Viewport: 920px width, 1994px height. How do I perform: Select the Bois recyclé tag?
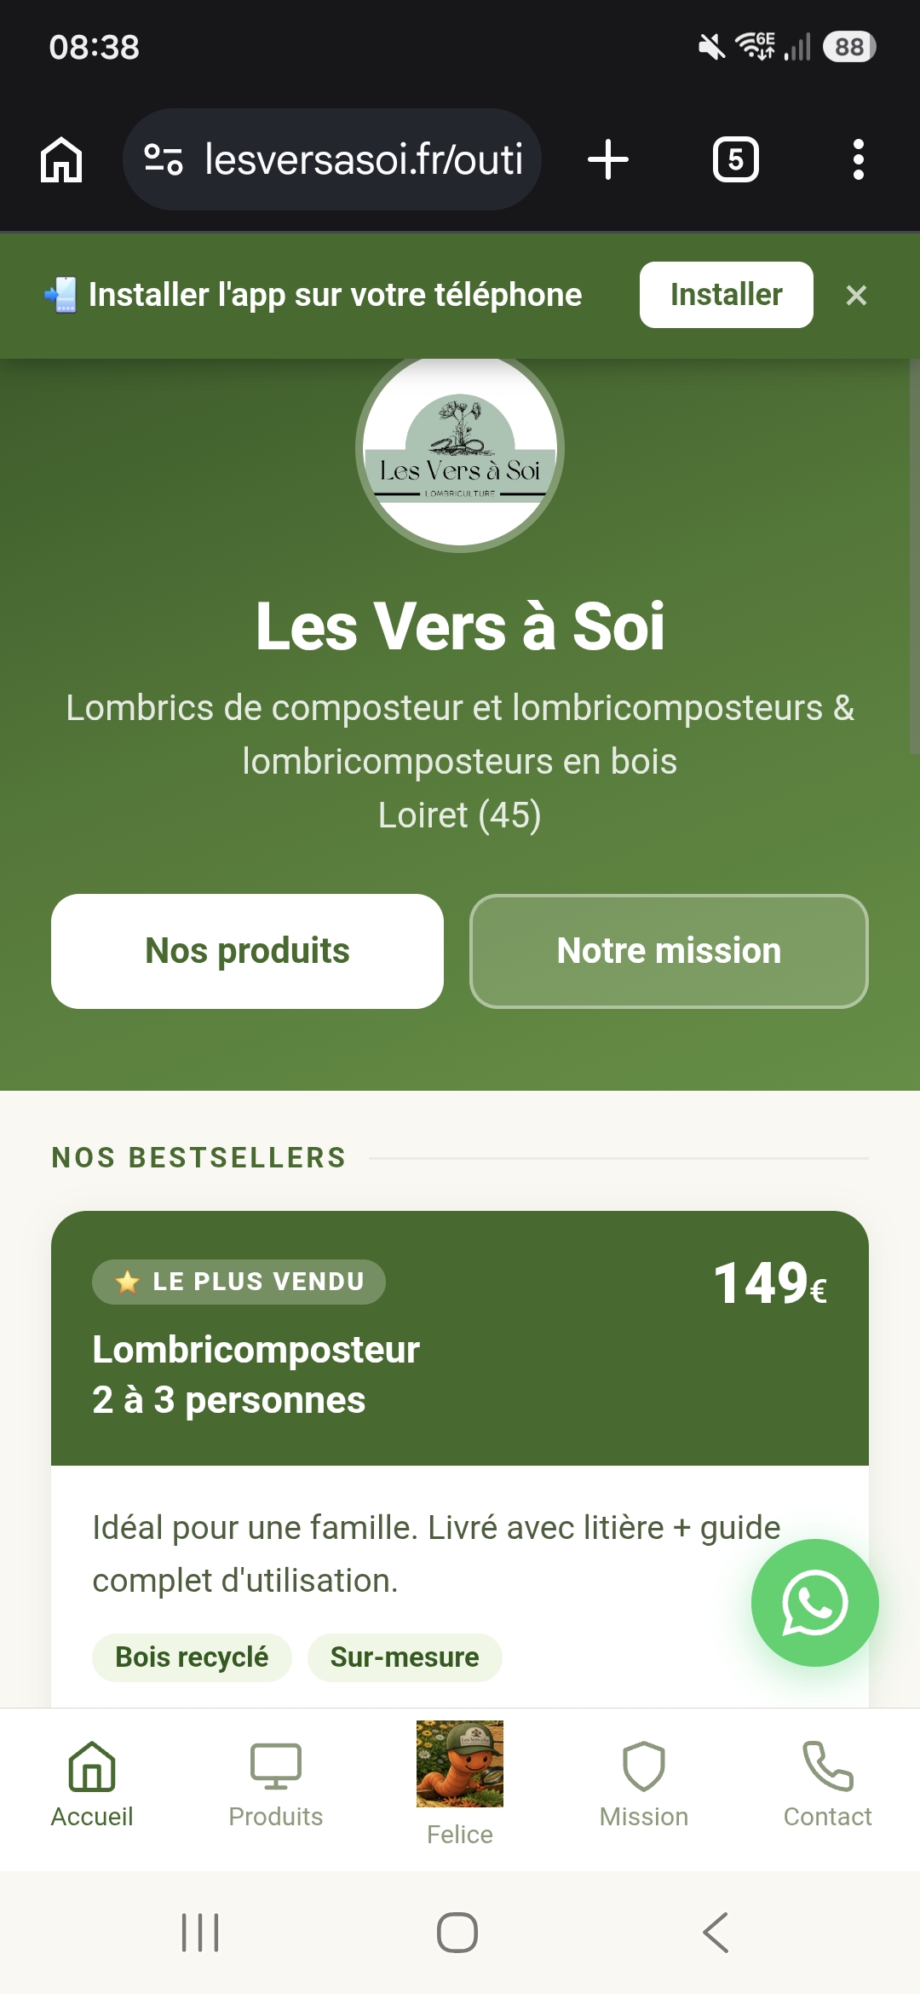click(192, 1657)
